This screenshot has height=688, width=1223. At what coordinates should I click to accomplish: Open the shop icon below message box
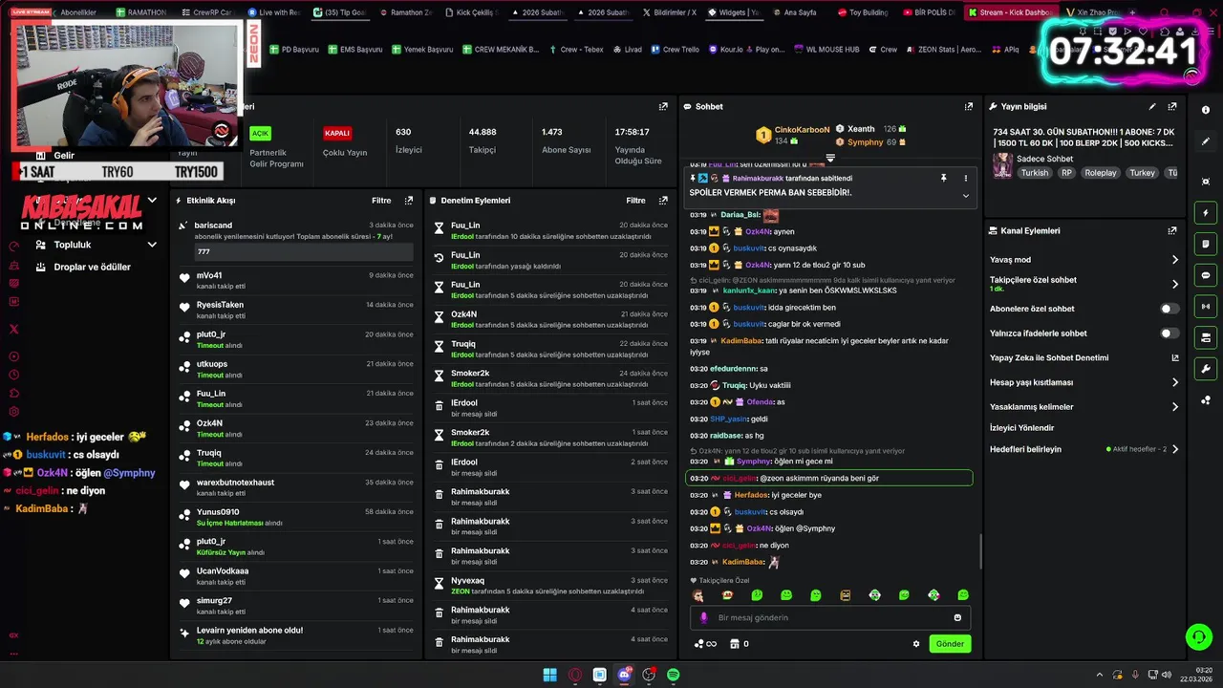(734, 644)
